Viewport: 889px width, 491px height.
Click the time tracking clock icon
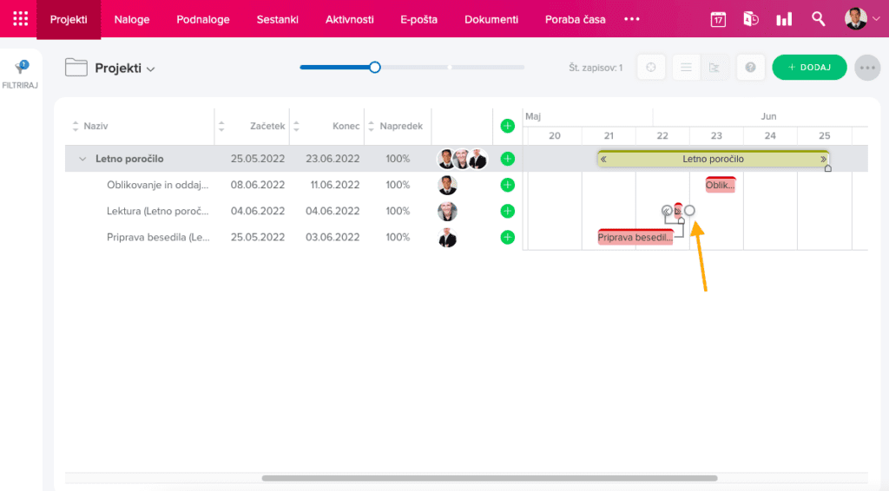tap(751, 19)
